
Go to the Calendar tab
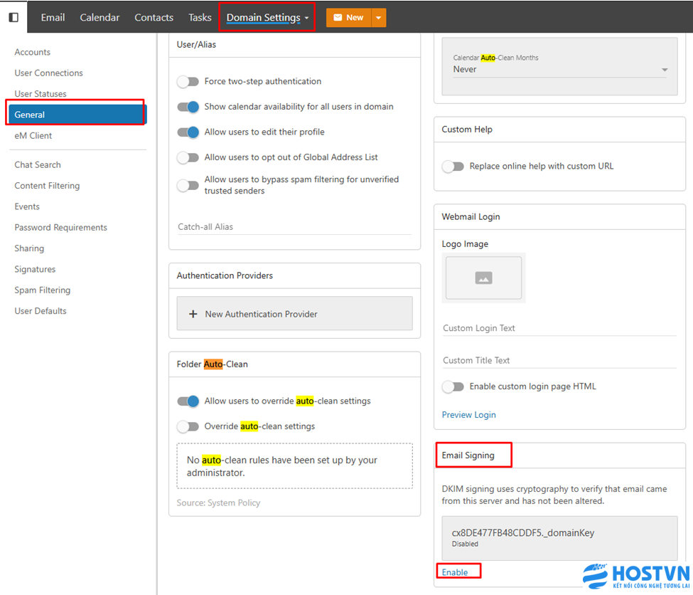coord(100,18)
